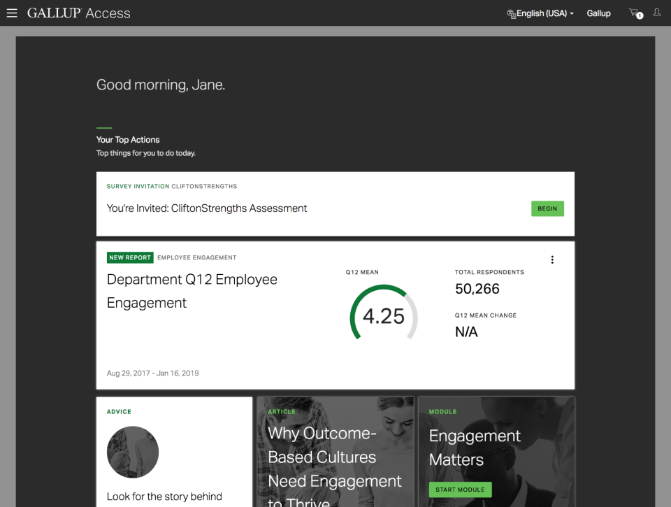The width and height of the screenshot is (671, 507).
Task: Click the Begin button for CliftonStrengths Assessment
Action: (547, 208)
